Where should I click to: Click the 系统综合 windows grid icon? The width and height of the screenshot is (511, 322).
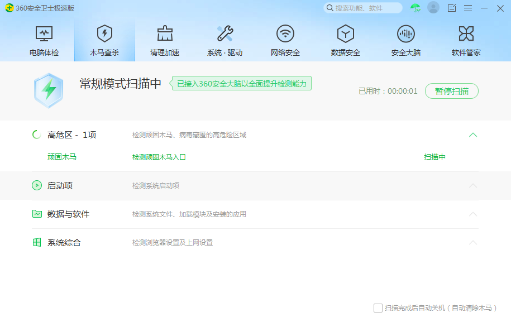[37, 243]
